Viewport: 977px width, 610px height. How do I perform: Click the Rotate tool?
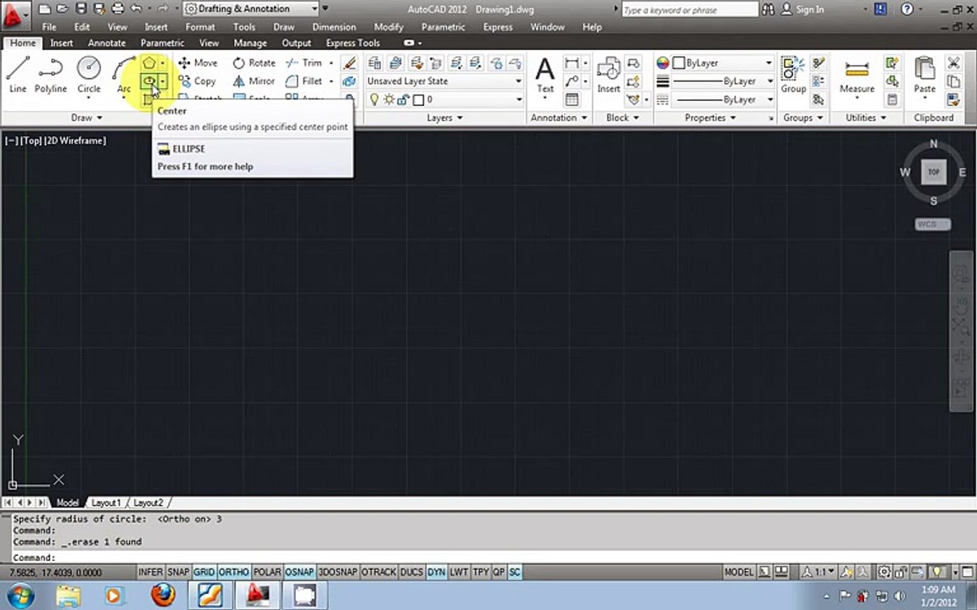[x=254, y=63]
